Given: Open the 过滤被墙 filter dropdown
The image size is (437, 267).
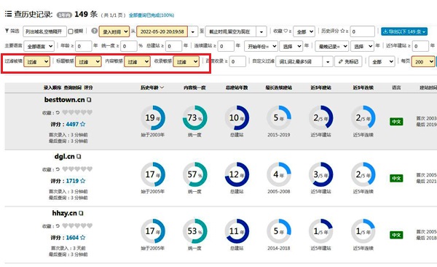Looking at the screenshot, I should (37, 61).
